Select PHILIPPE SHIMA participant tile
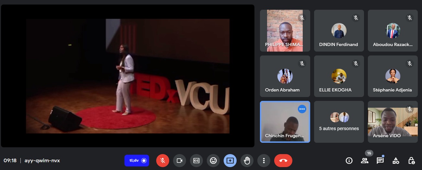The width and height of the screenshot is (422, 170). point(285,30)
